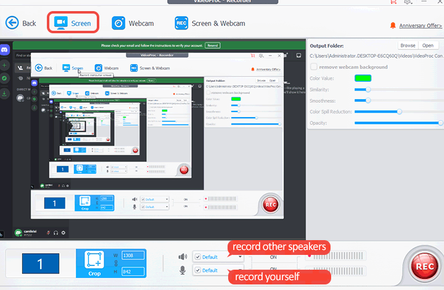Click the Discord inbox icon in preview
The width and height of the screenshot is (444, 290).
pyautogui.click(x=298, y=55)
